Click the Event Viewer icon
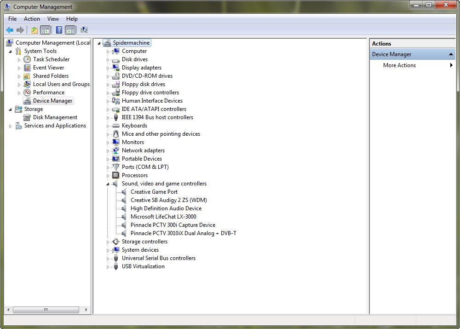 (x=27, y=68)
